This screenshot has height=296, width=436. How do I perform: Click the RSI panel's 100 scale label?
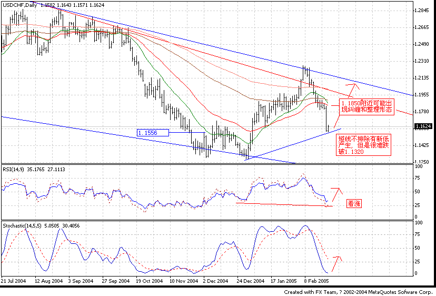(419, 166)
